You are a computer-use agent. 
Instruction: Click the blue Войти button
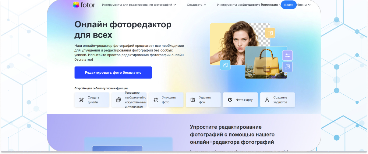tap(288, 5)
